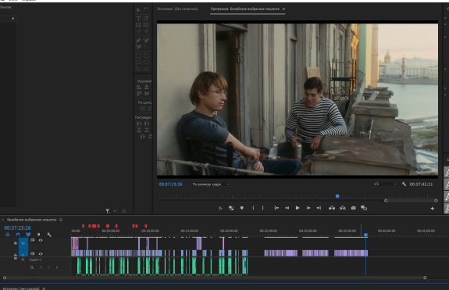Select the Rectangle shape tool
Image resolution: width=449 pixels, height=290 pixels.
(x=138, y=55)
